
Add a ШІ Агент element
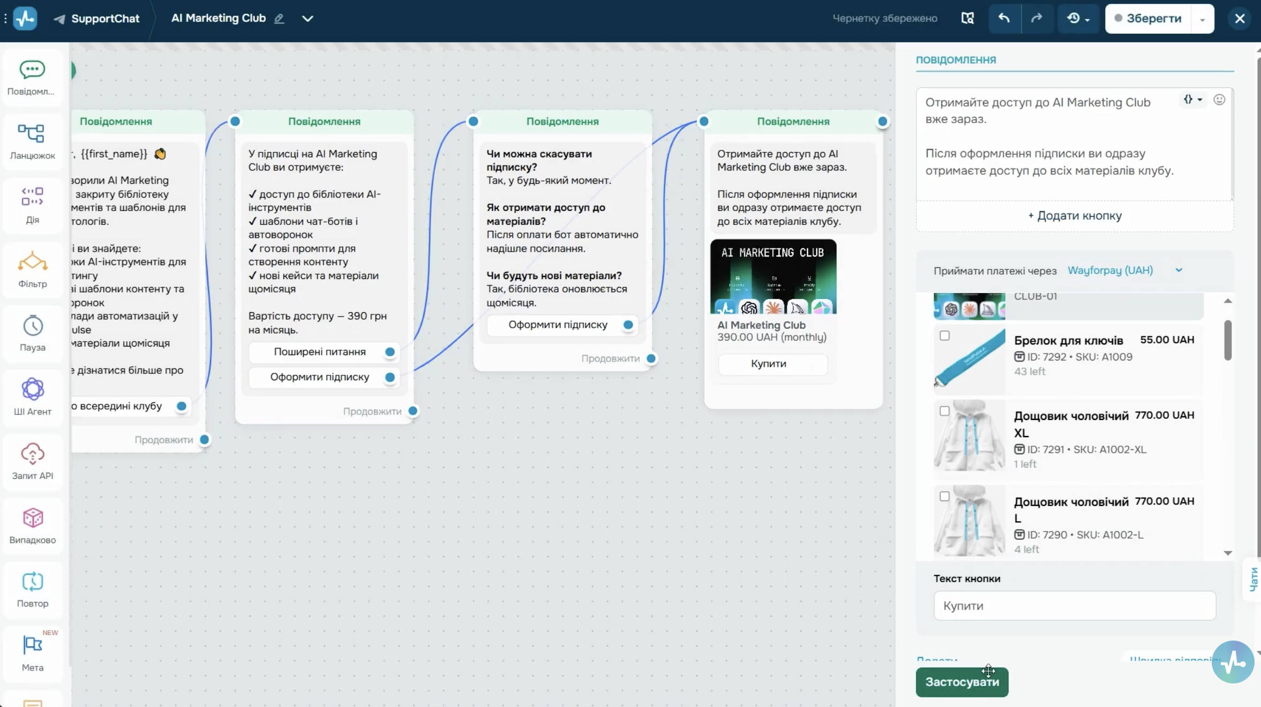[32, 398]
